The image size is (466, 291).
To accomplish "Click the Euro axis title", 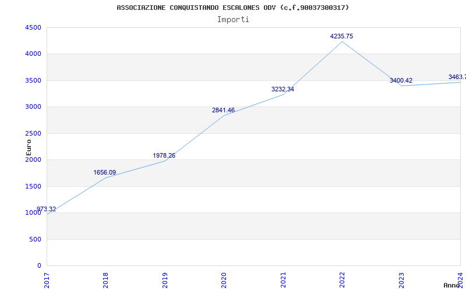I will pyautogui.click(x=29, y=148).
